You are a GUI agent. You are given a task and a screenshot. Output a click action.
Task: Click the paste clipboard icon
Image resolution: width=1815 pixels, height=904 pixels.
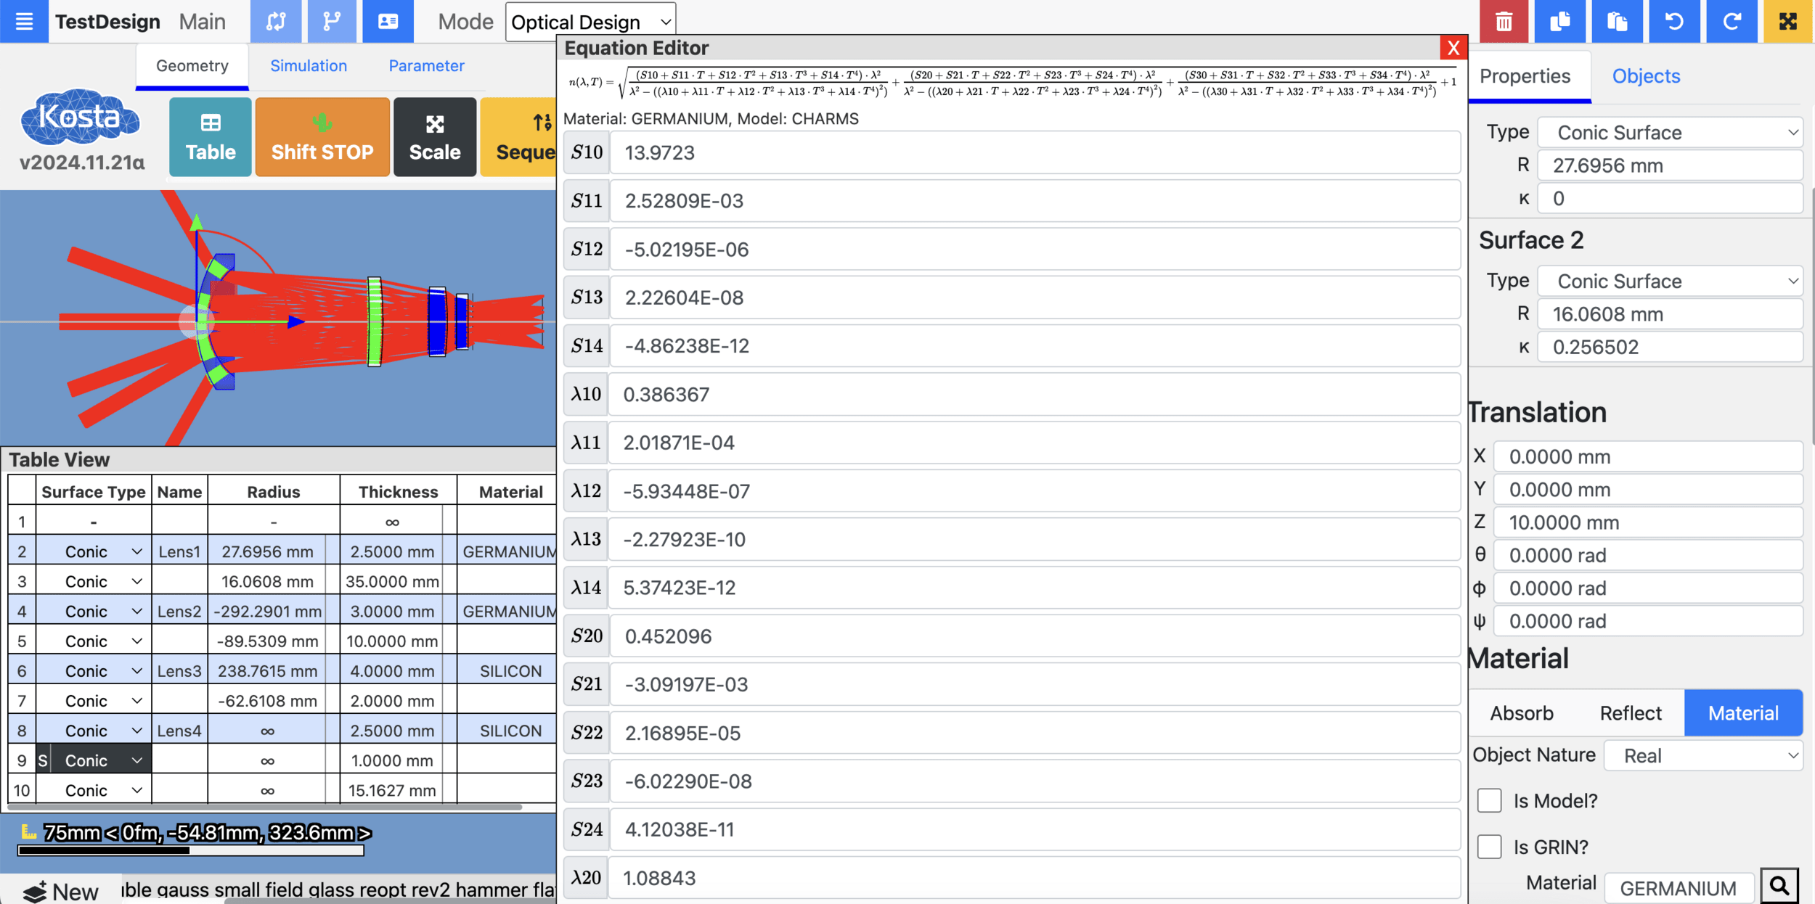pos(1618,21)
